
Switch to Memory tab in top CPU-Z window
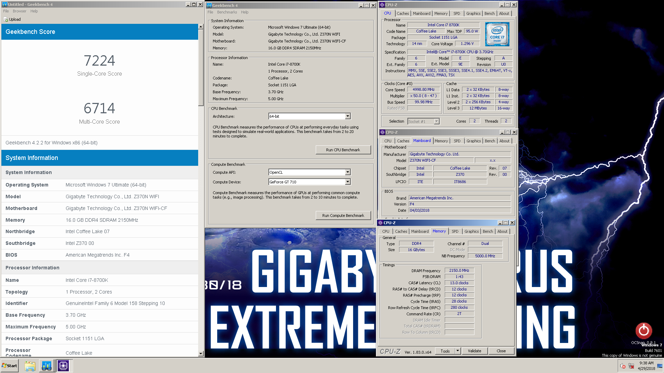click(441, 13)
